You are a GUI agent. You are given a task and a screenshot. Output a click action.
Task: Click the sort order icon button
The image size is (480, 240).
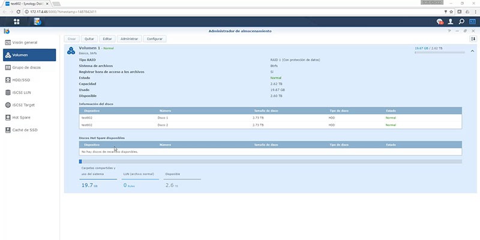[x=473, y=38]
